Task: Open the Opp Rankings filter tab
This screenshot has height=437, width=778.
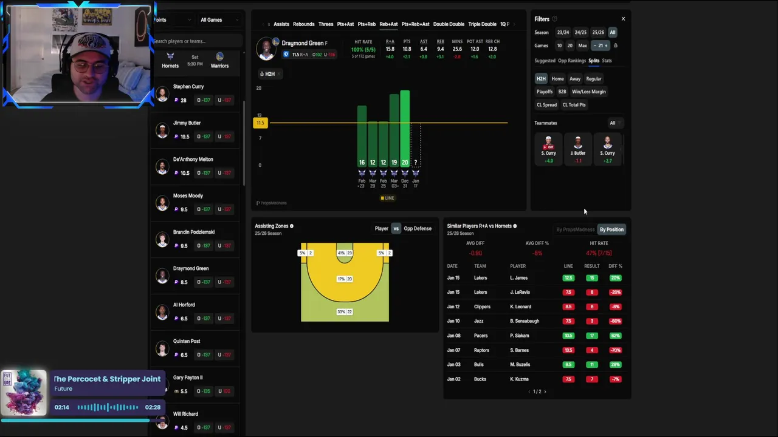Action: pyautogui.click(x=572, y=61)
